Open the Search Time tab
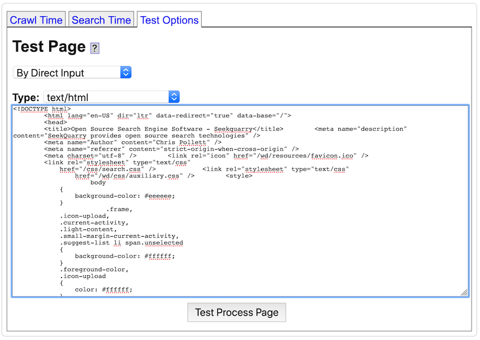 (x=101, y=20)
